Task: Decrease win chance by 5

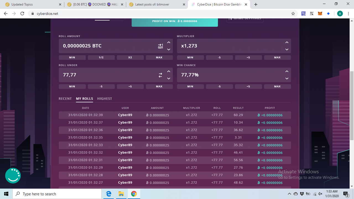Action: point(219,87)
